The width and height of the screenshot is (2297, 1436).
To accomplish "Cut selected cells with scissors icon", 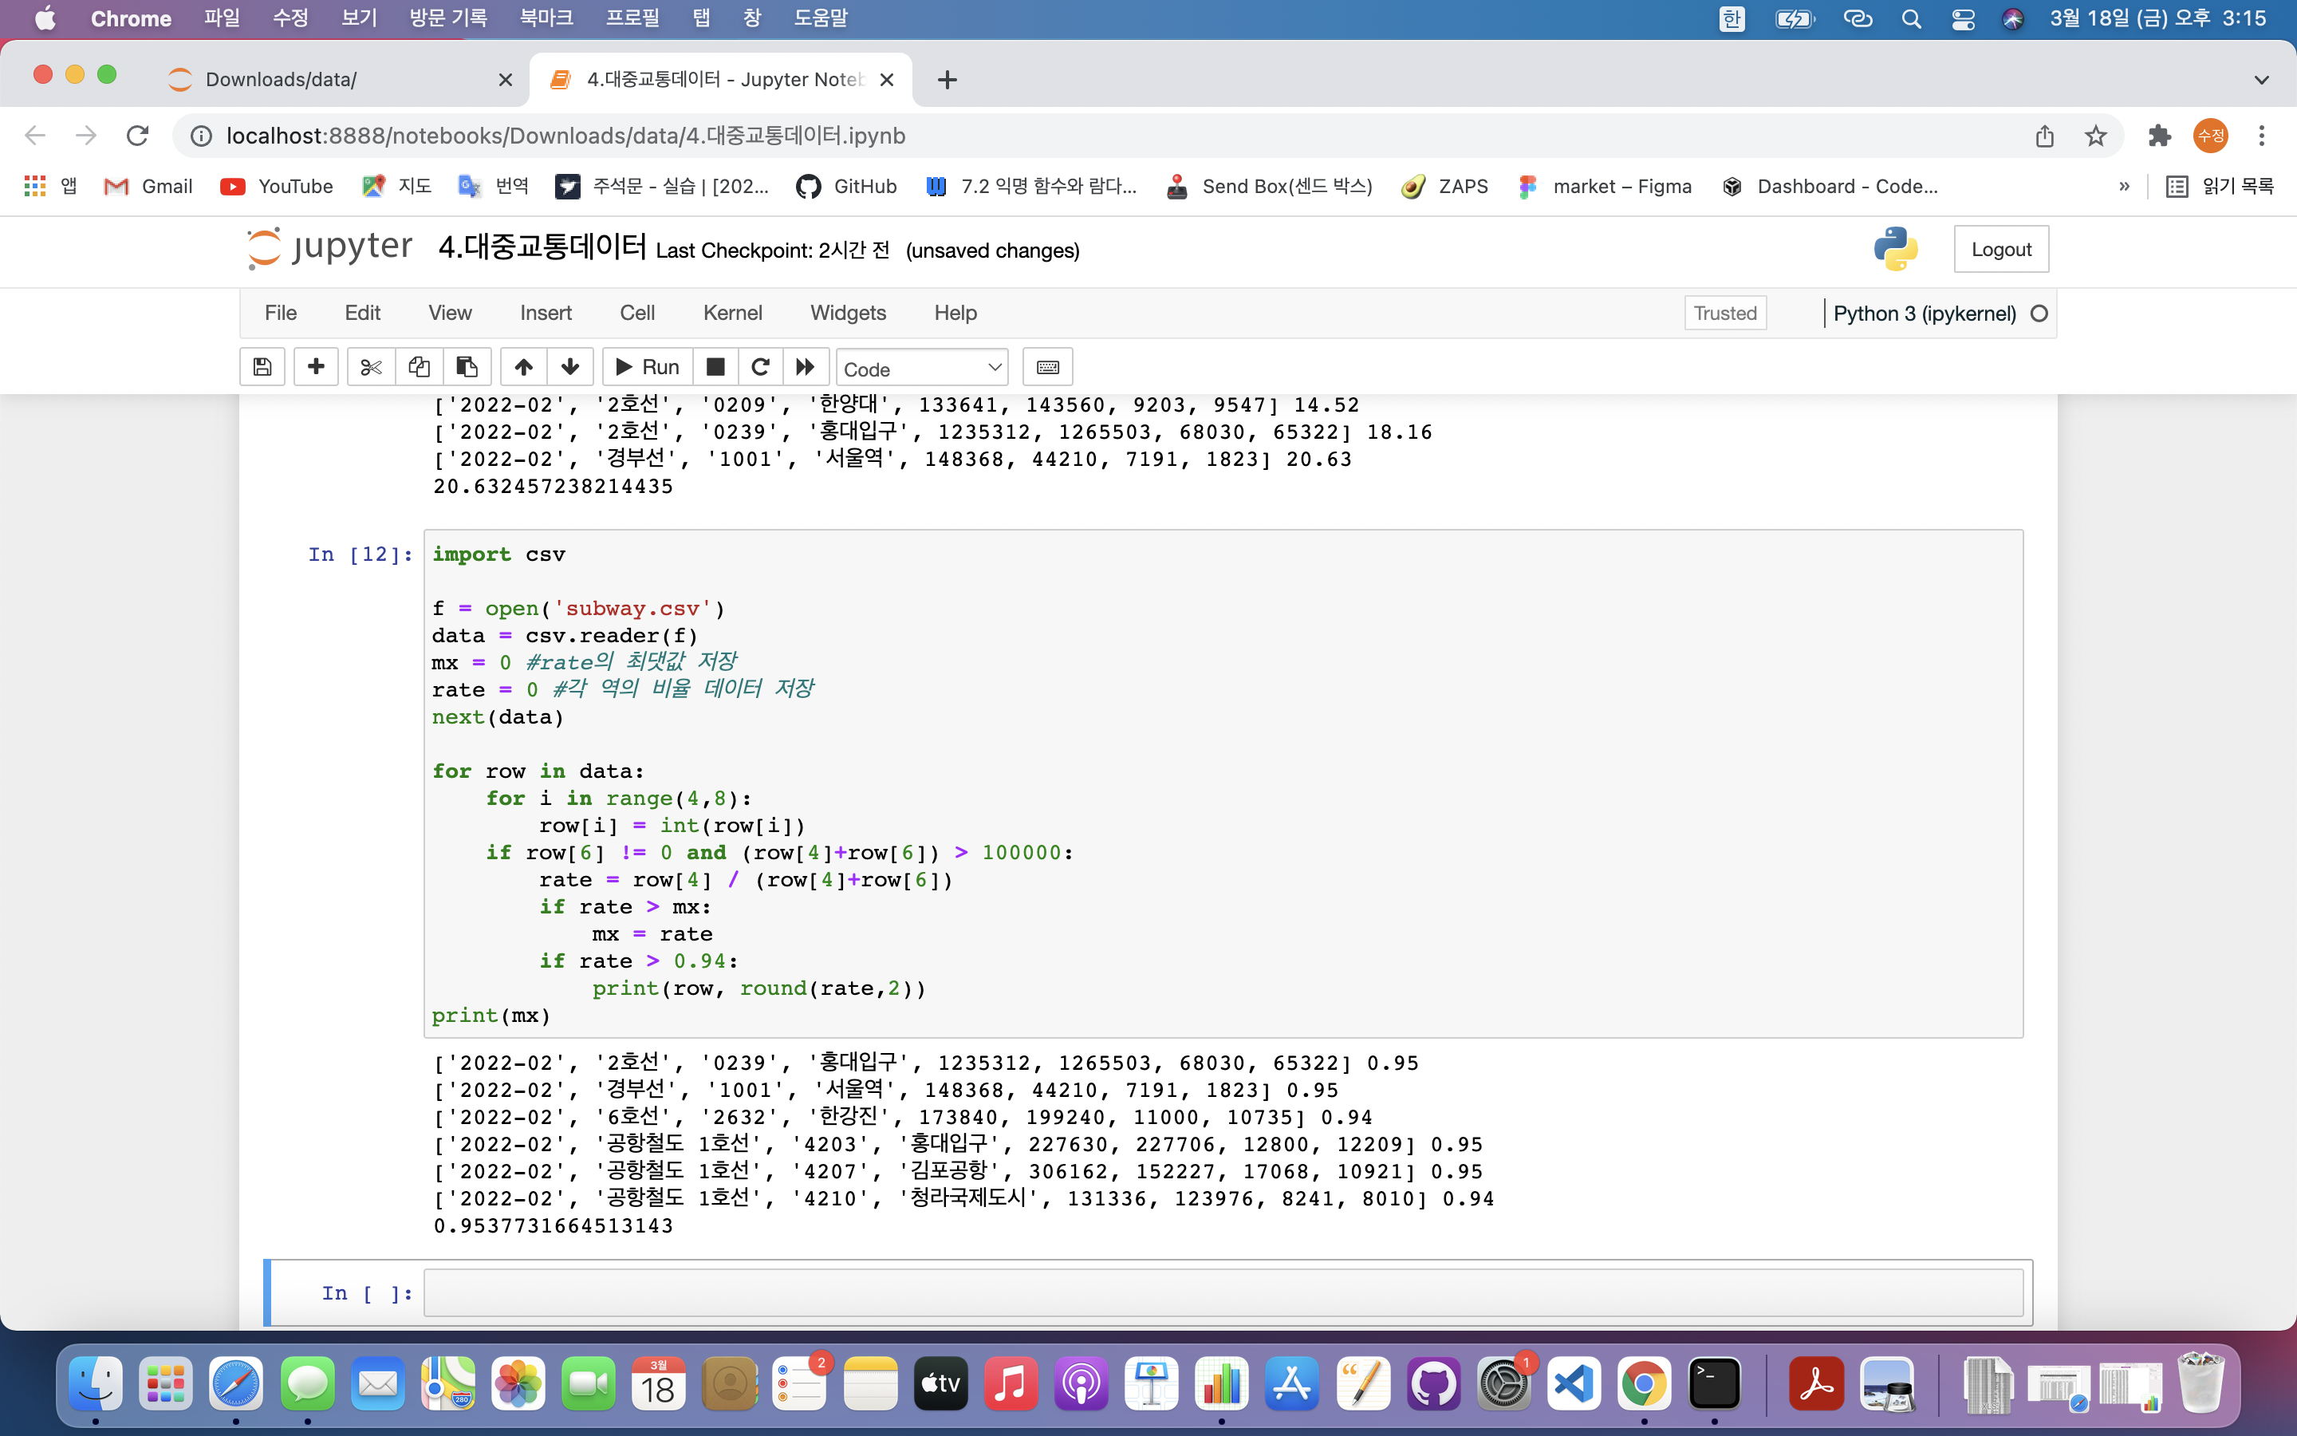I will pos(371,368).
